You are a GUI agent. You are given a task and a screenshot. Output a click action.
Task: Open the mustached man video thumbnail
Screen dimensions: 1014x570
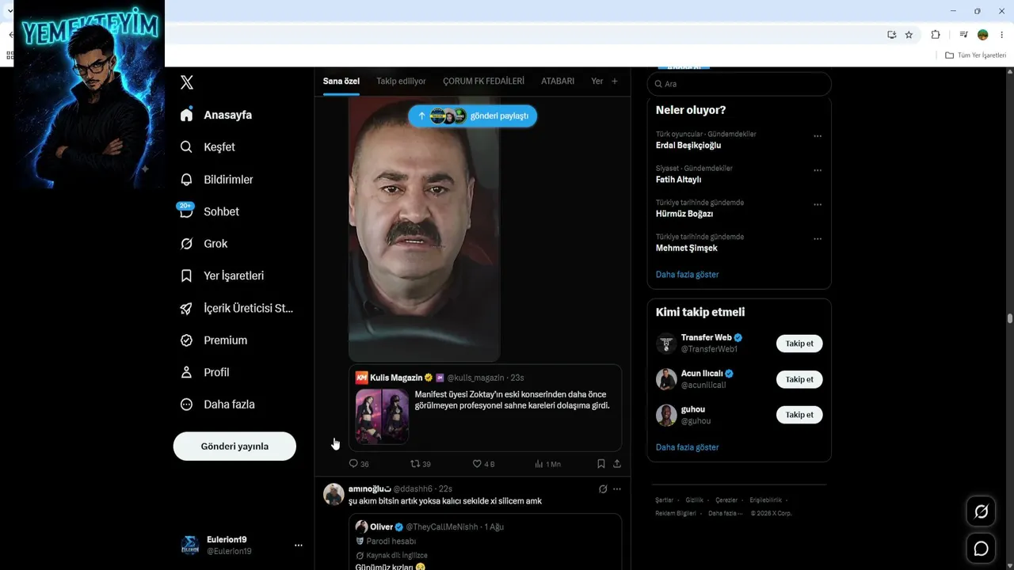point(424,230)
